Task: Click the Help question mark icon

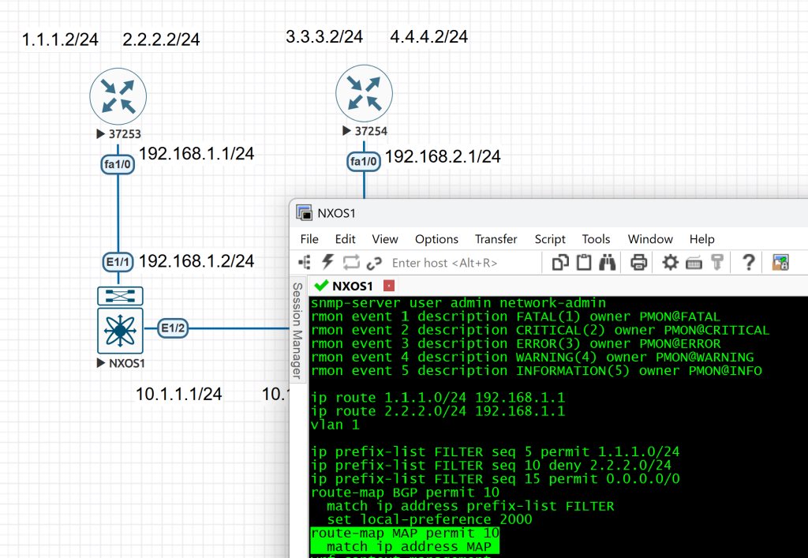Action: (749, 262)
